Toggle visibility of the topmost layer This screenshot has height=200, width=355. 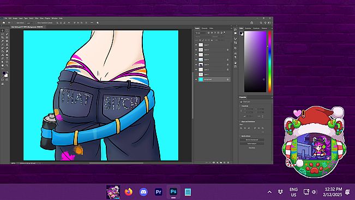coord(196,45)
